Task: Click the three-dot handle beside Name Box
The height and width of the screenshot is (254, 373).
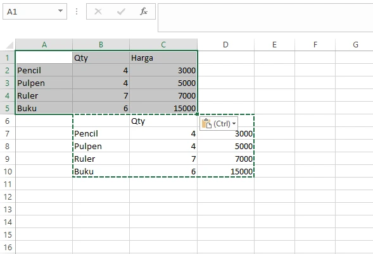Action: pyautogui.click(x=77, y=11)
